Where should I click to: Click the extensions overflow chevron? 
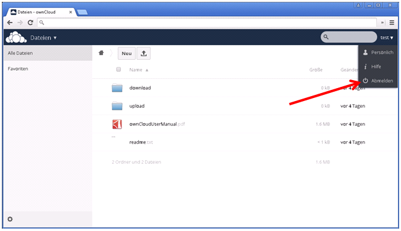pos(382,22)
